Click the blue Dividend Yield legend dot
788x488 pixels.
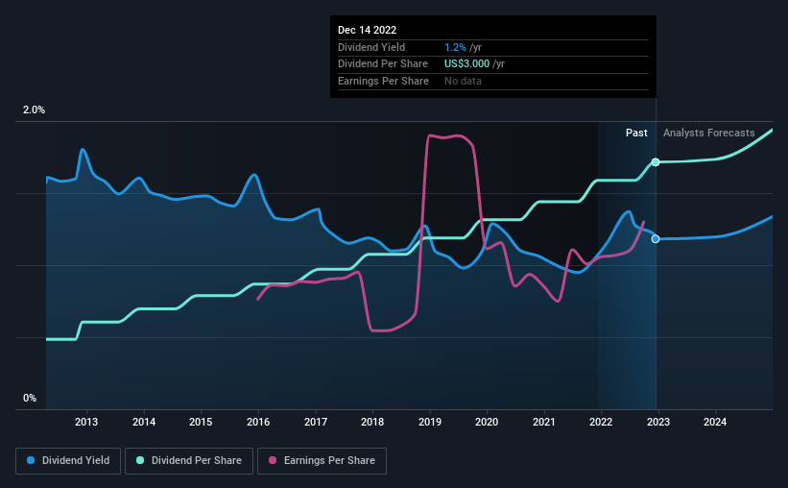[x=31, y=460]
